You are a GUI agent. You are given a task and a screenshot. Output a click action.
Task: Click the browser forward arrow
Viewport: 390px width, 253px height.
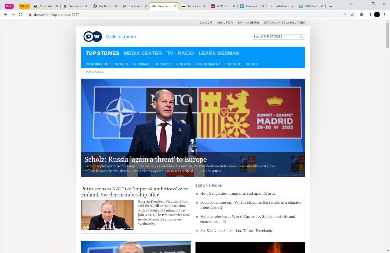point(13,15)
